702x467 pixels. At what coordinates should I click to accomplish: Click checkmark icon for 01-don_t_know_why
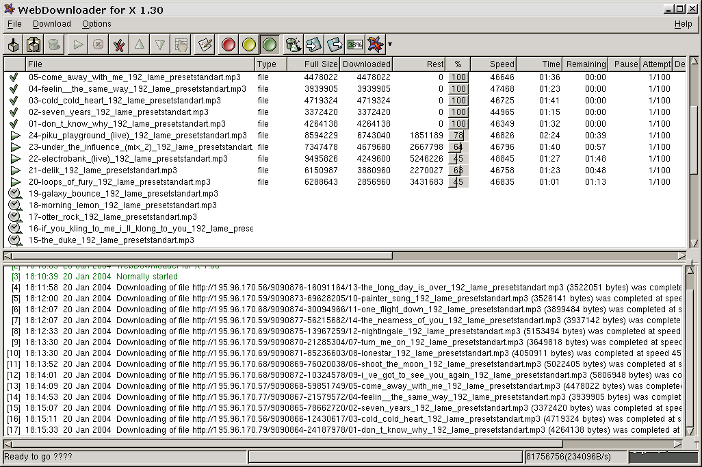(14, 124)
